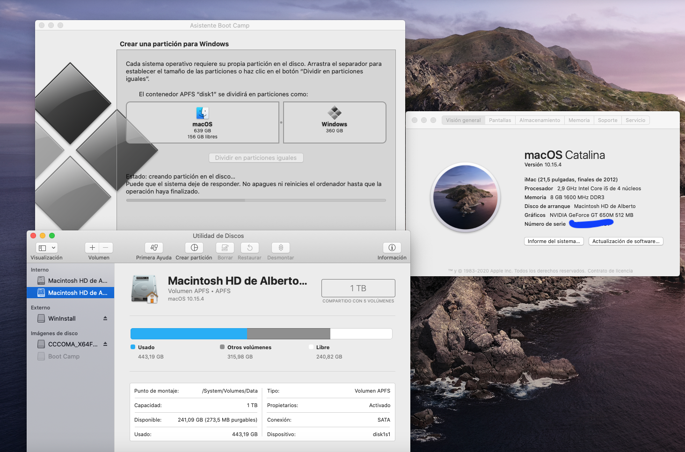This screenshot has width=685, height=452.
Task: Run Primera Ayuda in Disk Utility toolbar
Action: pos(154,248)
